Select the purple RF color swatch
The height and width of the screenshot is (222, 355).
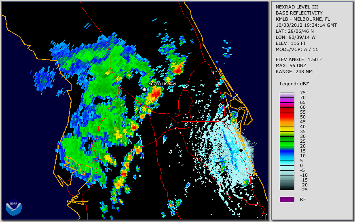287,199
